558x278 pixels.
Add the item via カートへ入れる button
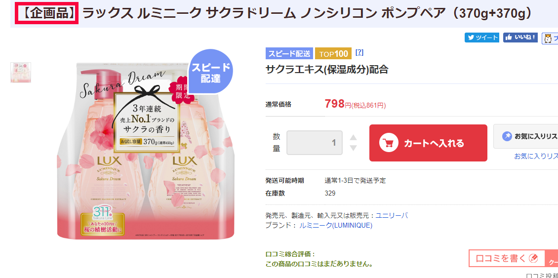[428, 143]
